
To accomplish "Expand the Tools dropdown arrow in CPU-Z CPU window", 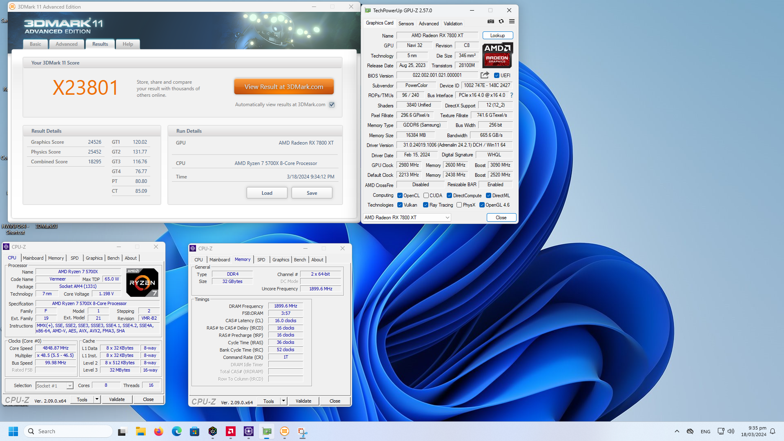I will pyautogui.click(x=97, y=399).
